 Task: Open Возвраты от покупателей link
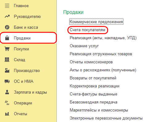[93, 78]
